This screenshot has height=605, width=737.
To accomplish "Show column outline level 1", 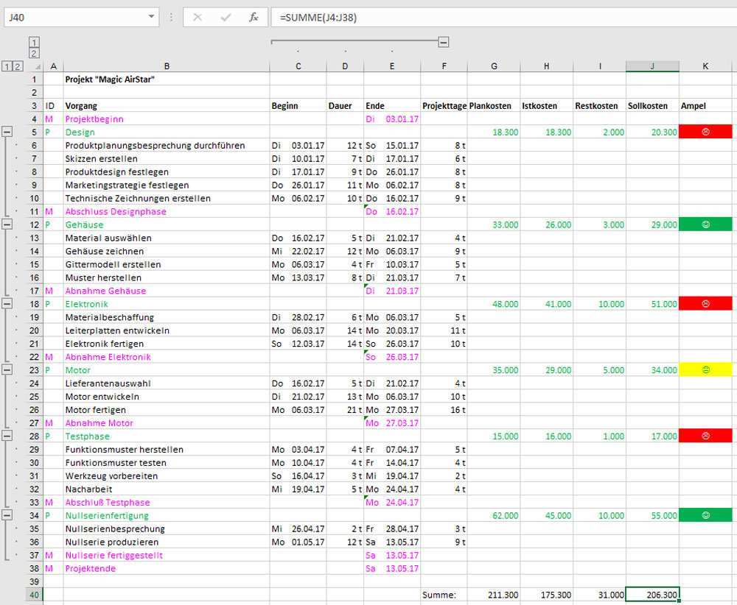I will coord(35,43).
